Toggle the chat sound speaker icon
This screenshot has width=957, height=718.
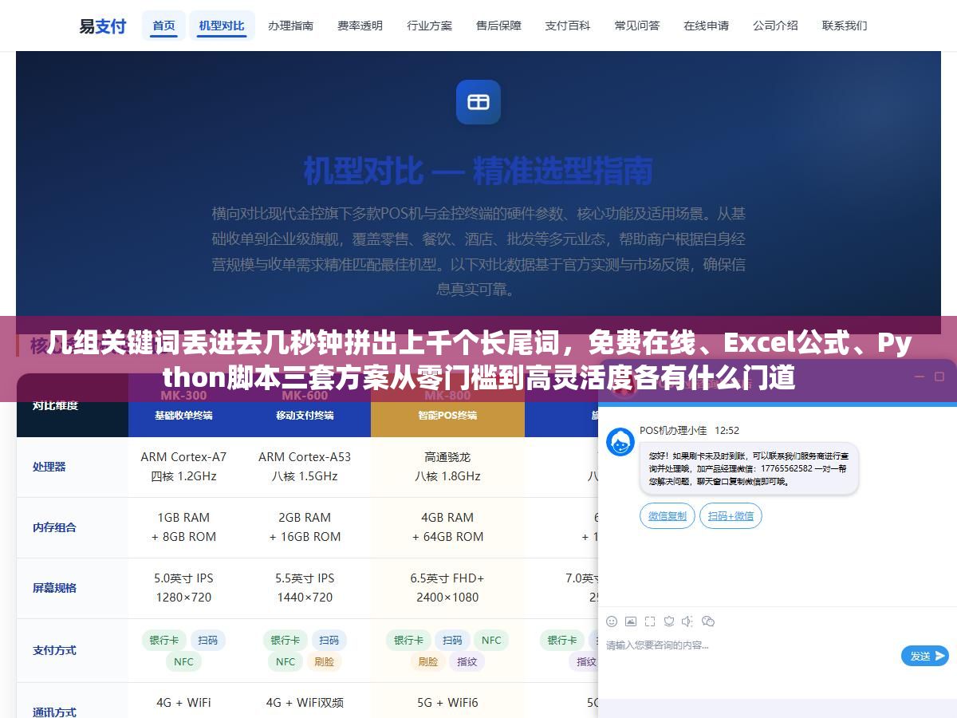click(687, 621)
